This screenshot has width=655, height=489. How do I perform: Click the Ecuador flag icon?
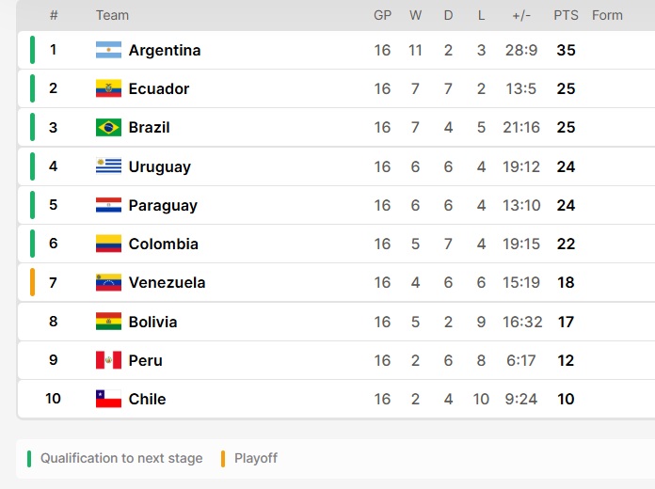click(108, 88)
